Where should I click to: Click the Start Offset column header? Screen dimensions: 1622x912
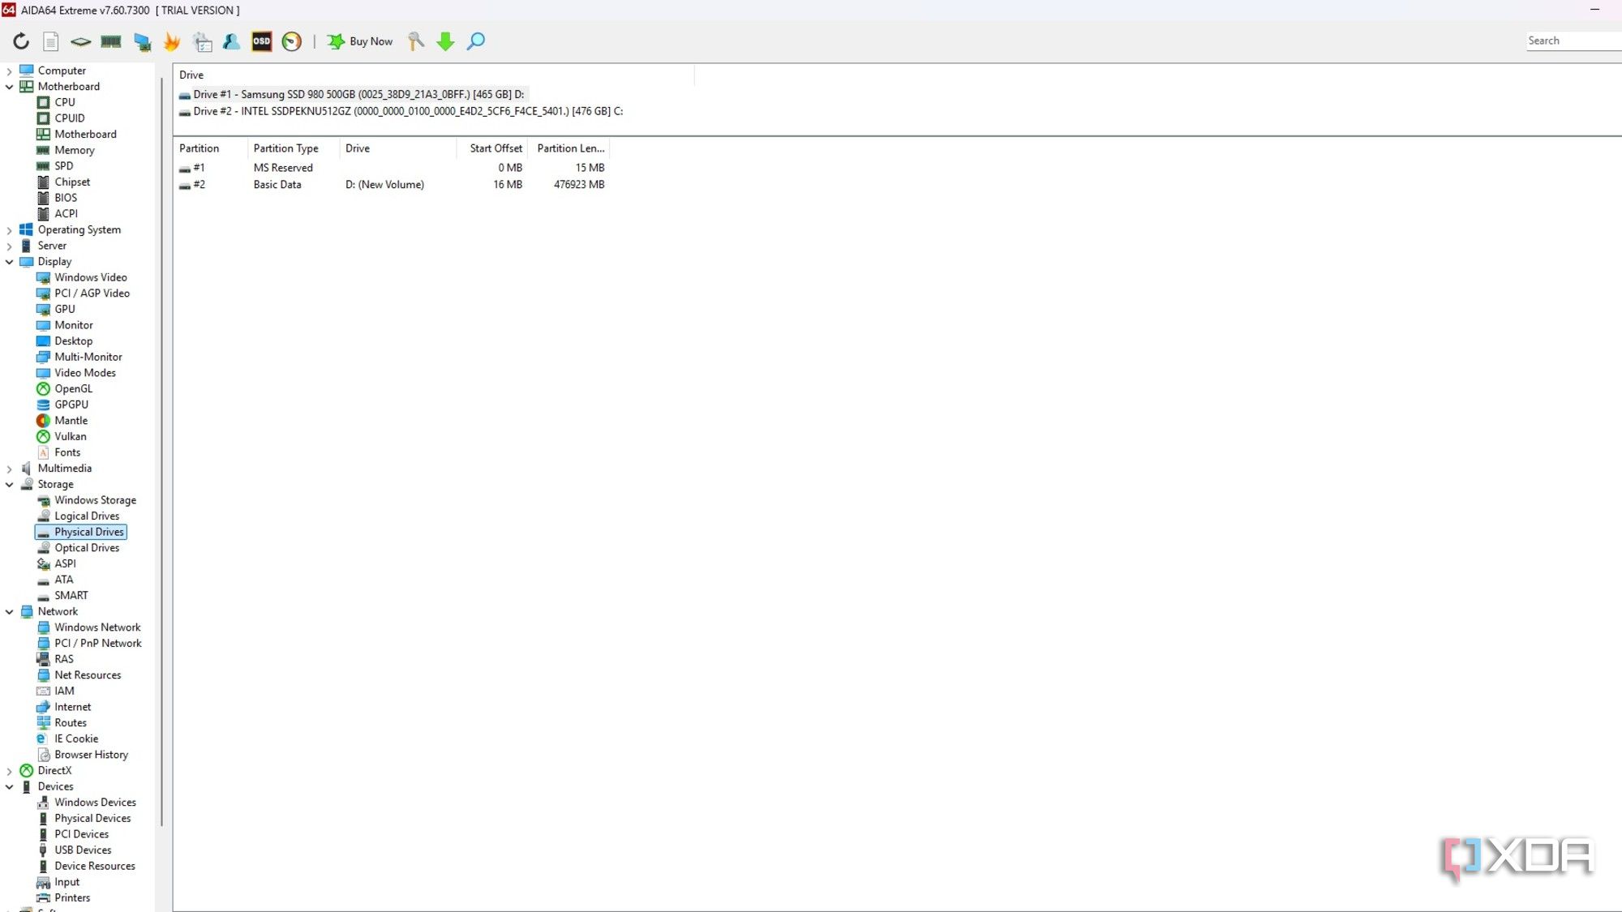click(492, 148)
